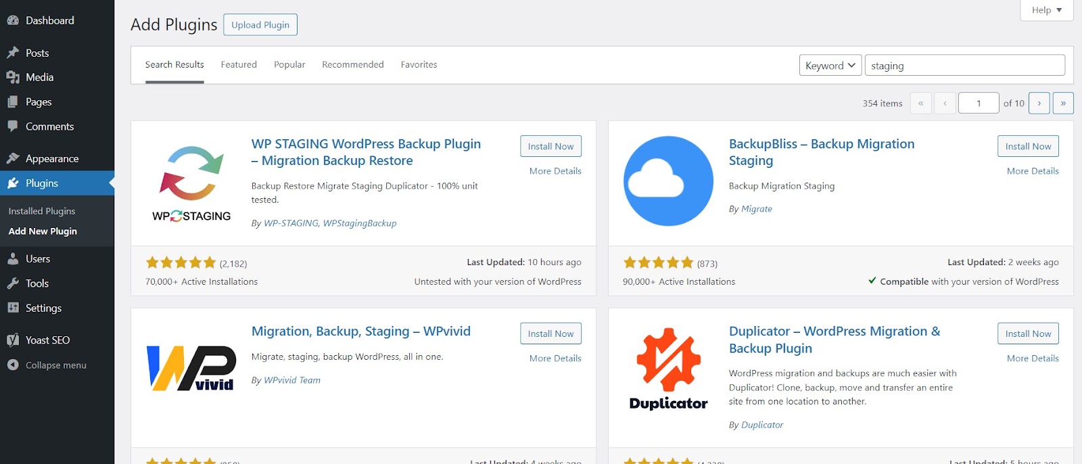Jump to last results page arrow
This screenshot has height=464, width=1082.
pyautogui.click(x=1063, y=103)
